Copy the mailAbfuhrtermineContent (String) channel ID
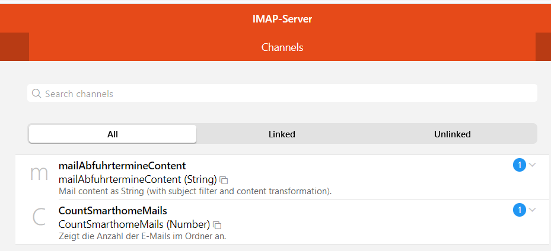Viewport: 551px width, 251px height. (x=224, y=179)
